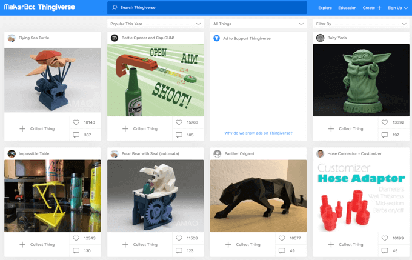Open the Baby Yoda title link
Image resolution: width=412 pixels, height=260 pixels.
pos(337,38)
